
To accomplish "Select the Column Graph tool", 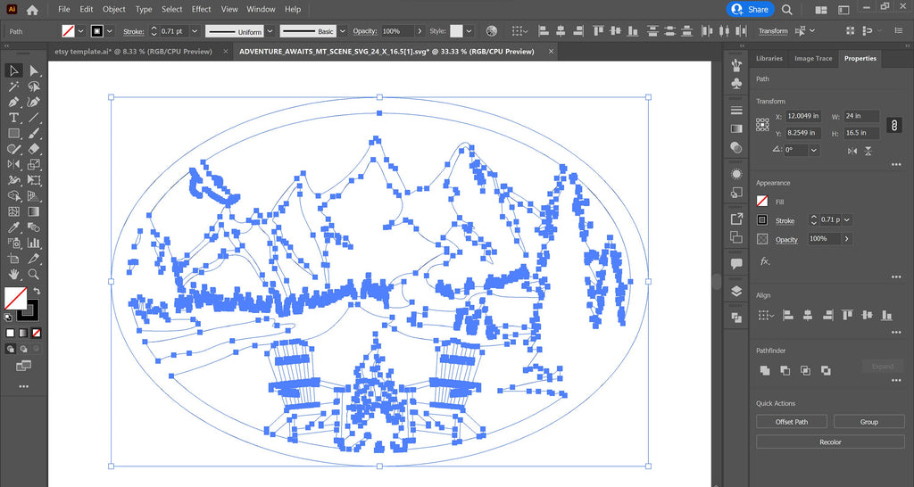I will [34, 243].
